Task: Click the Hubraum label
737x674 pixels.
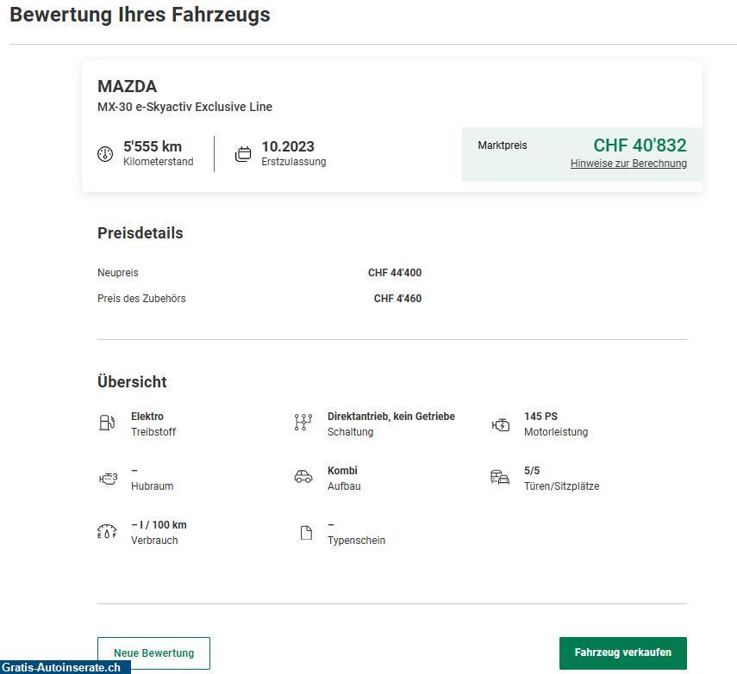Action: (x=153, y=486)
